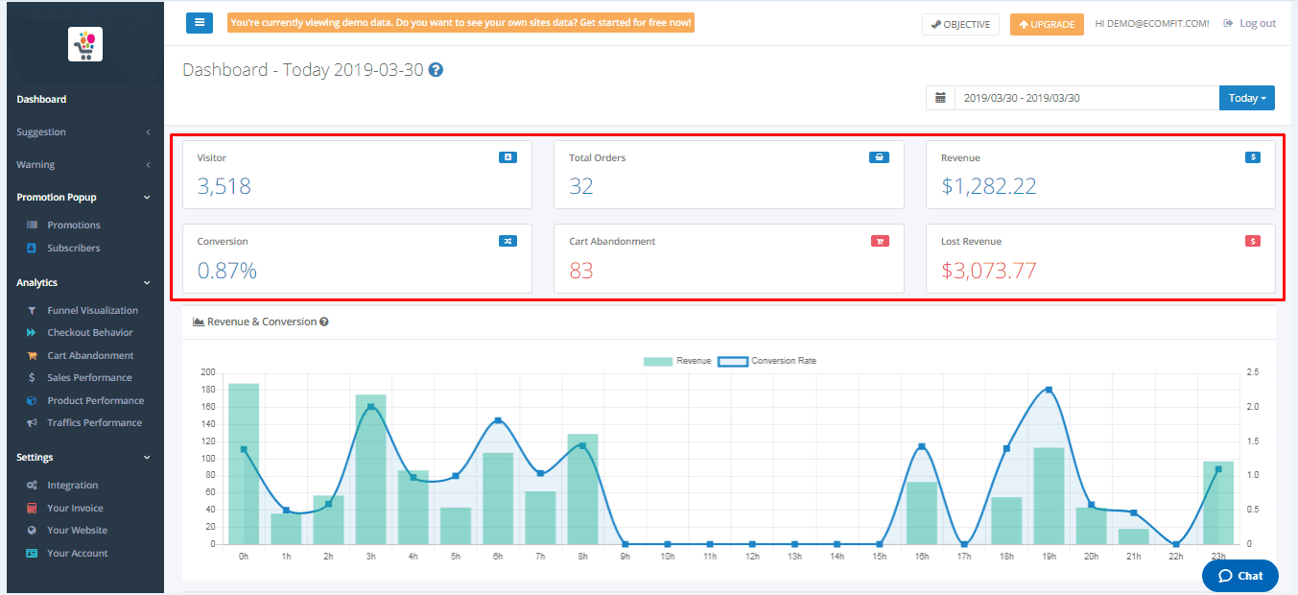The image size is (1298, 595).
Task: Open Funnel Visualization in sidebar
Action: pos(92,310)
